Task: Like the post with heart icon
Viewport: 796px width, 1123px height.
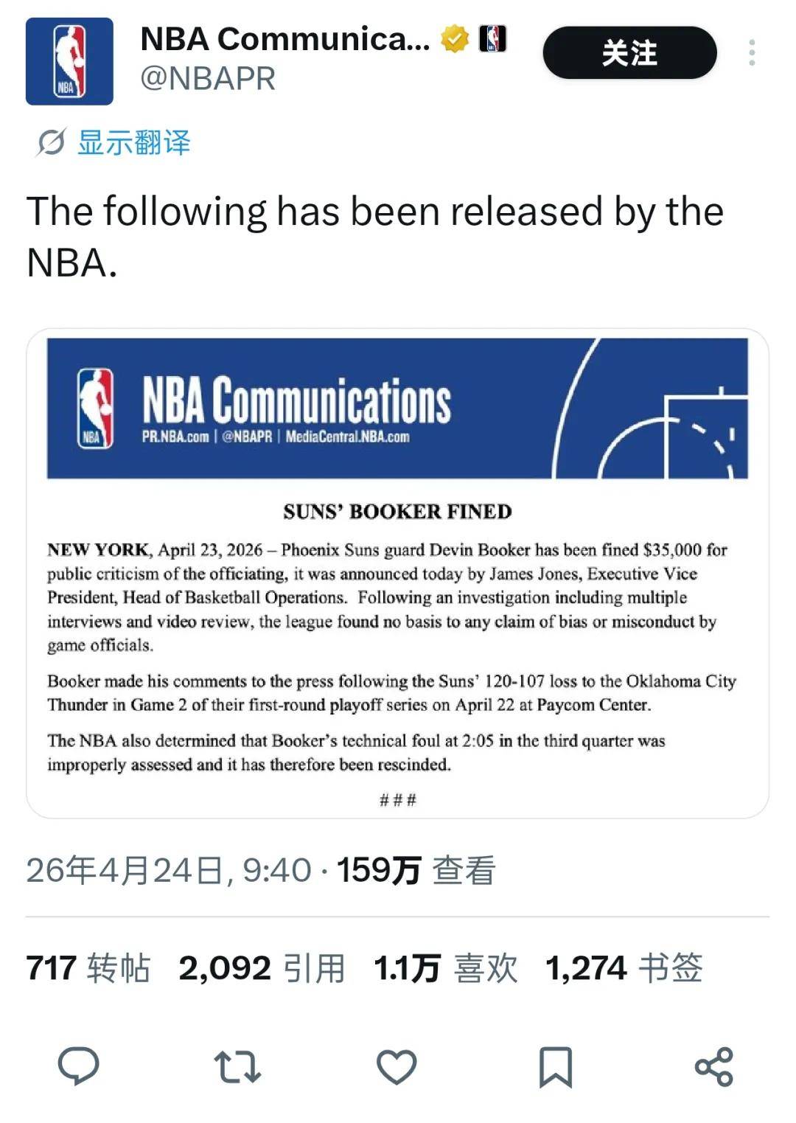Action: pyautogui.click(x=397, y=1066)
